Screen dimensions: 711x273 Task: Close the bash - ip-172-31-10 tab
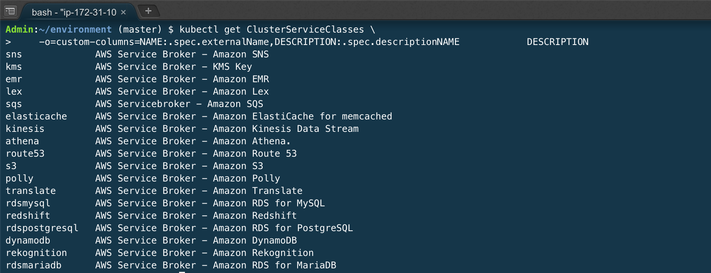click(x=123, y=12)
